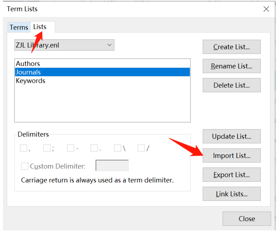Viewport: 277px width, 232px height.
Task: Select the Keywords list entry
Action: pos(31,81)
